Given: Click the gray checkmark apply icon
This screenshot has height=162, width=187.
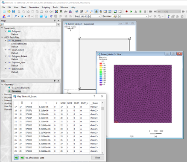Looking at the screenshot, I should coord(150,16).
